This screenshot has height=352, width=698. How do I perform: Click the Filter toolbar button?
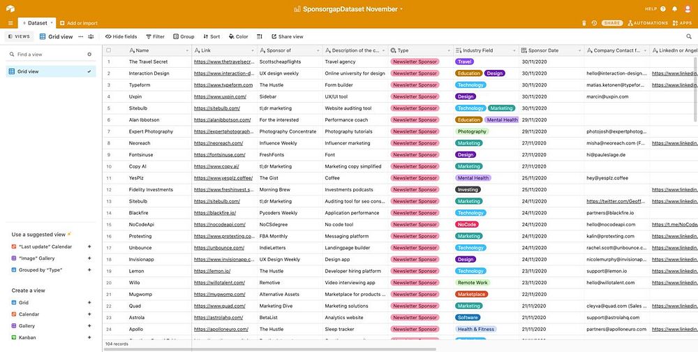click(155, 36)
